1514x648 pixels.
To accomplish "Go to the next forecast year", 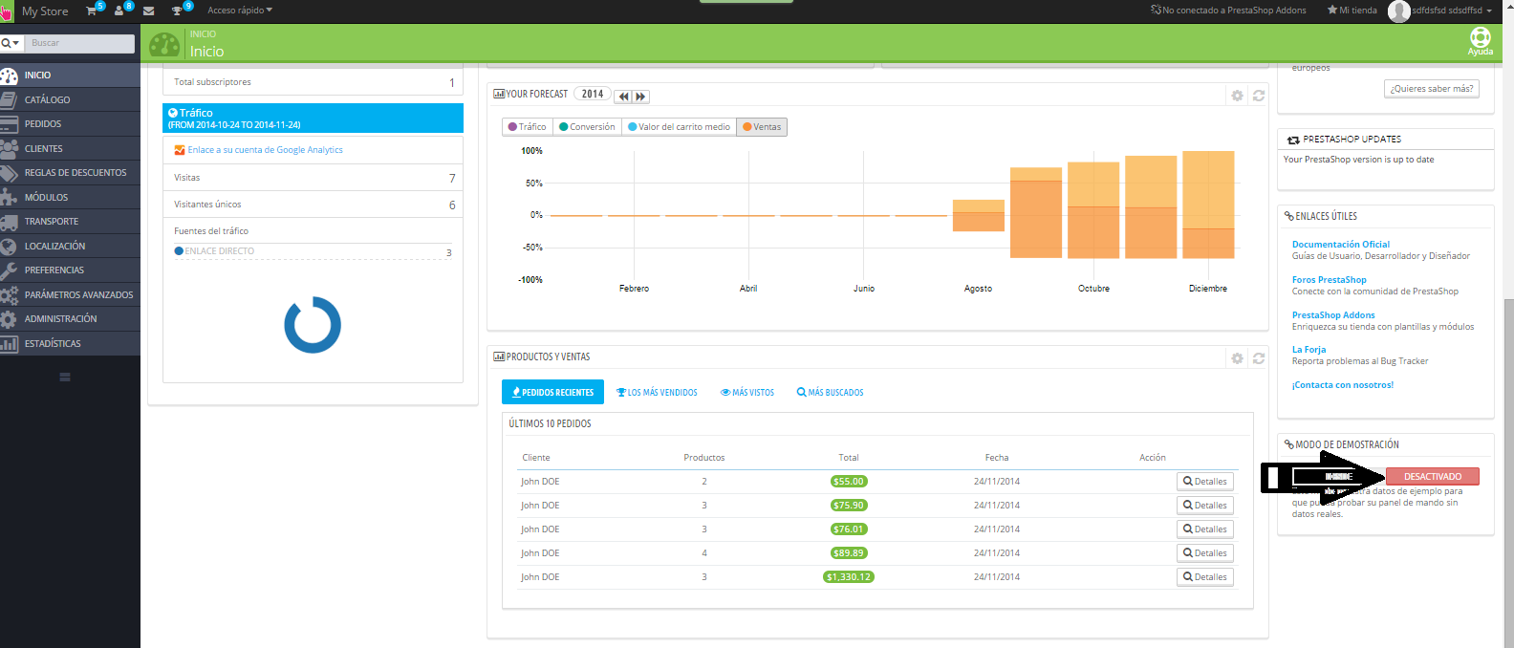I will coord(640,97).
